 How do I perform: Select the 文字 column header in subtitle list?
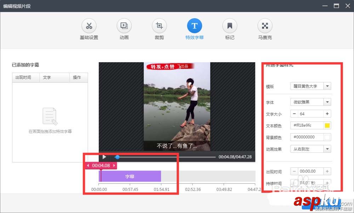(47, 77)
